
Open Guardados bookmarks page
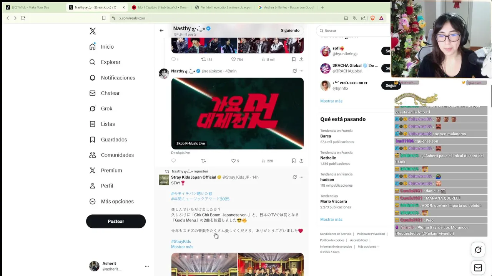(108, 140)
